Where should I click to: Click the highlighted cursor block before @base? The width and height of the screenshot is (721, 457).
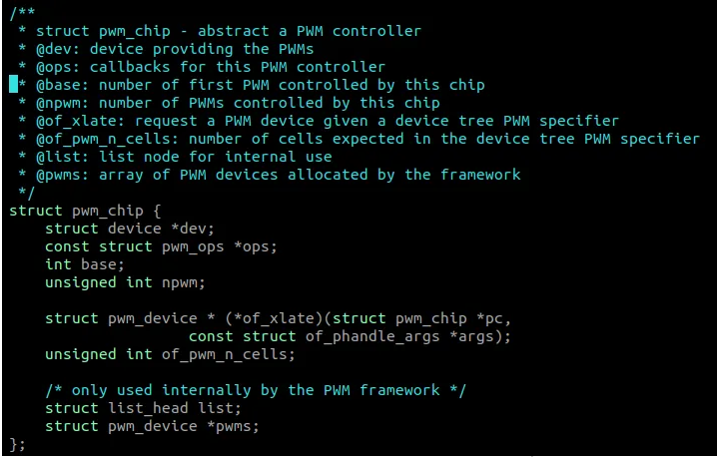click(13, 85)
